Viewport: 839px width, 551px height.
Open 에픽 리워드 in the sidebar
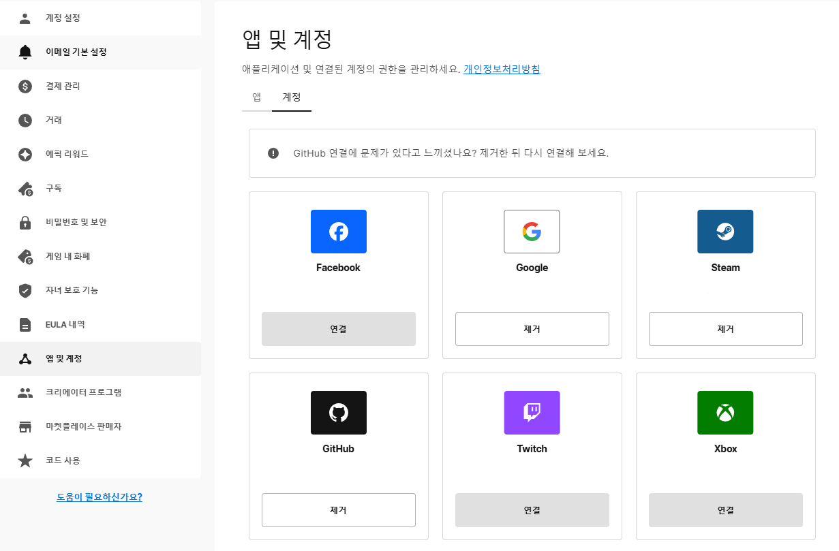click(x=100, y=155)
